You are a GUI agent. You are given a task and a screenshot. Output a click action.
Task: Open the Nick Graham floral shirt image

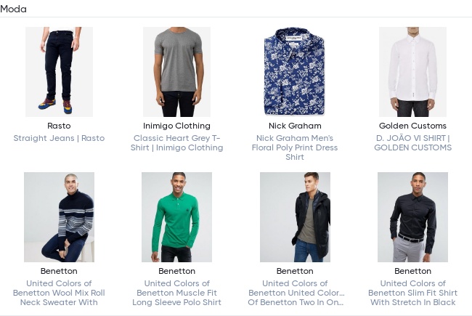point(295,72)
